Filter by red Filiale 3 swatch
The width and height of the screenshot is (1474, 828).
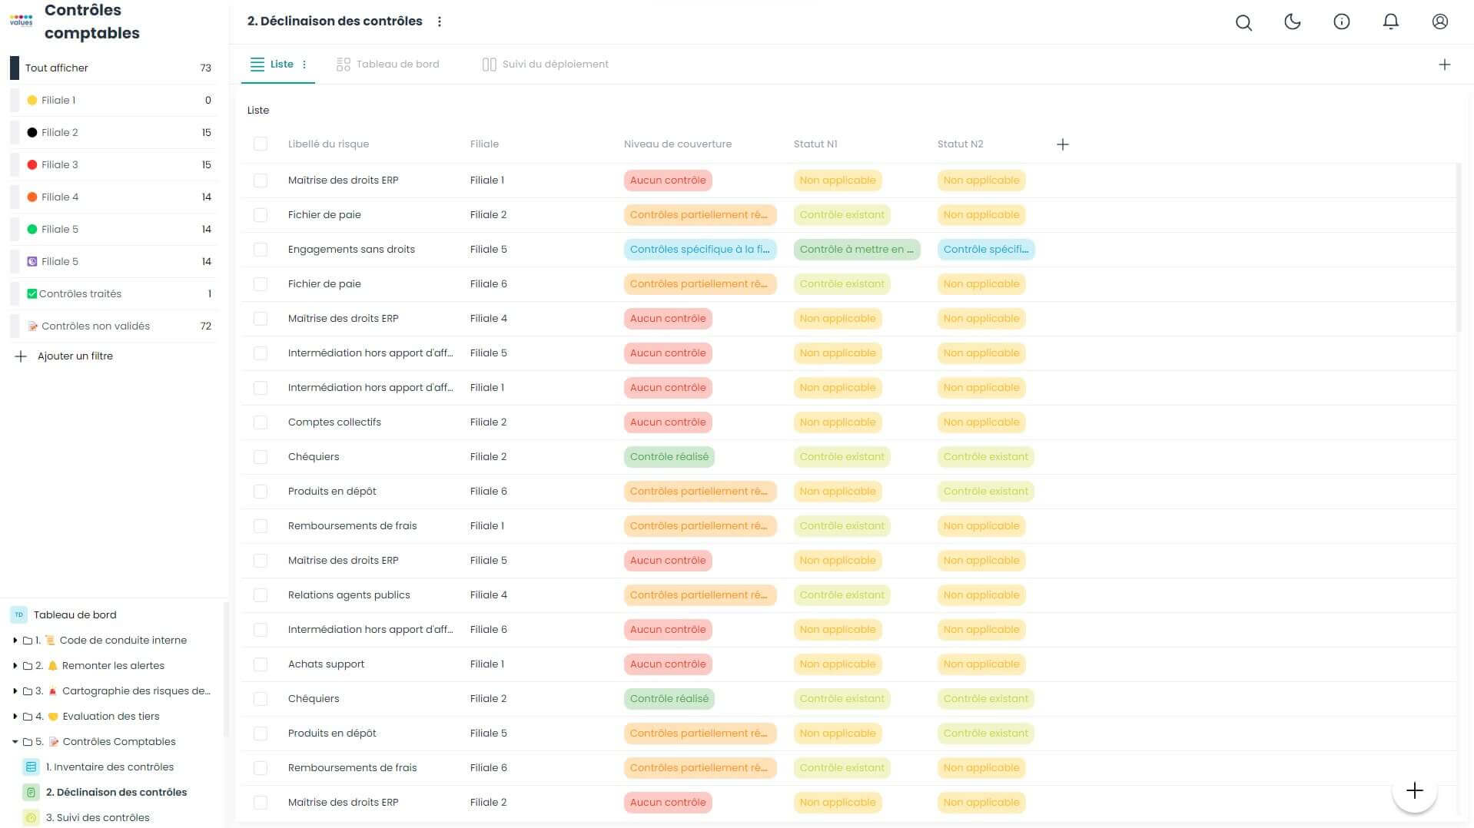click(32, 164)
